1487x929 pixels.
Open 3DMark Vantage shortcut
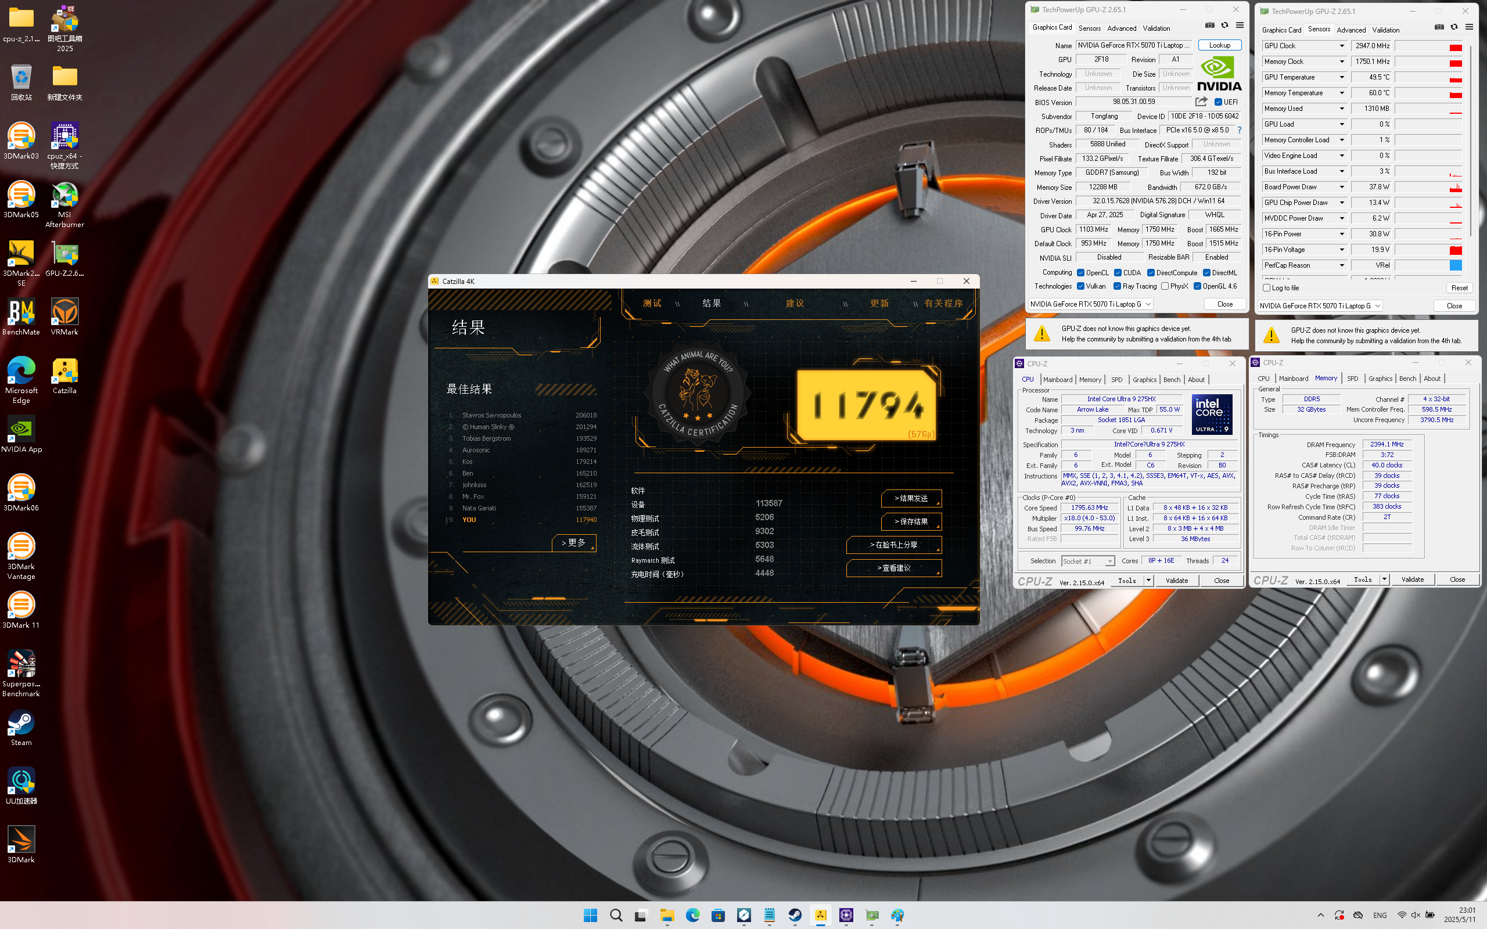21,556
